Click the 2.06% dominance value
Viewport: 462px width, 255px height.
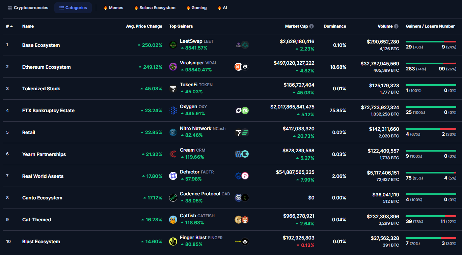pyautogui.click(x=339, y=176)
